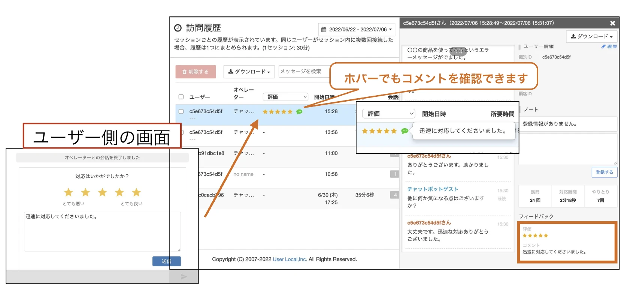This screenshot has width=627, height=297.
Task: Click the red 削除する delete button
Action: [x=196, y=72]
